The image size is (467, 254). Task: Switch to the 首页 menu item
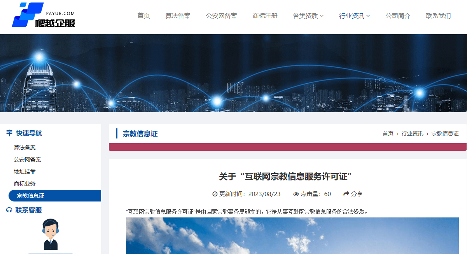coord(143,16)
